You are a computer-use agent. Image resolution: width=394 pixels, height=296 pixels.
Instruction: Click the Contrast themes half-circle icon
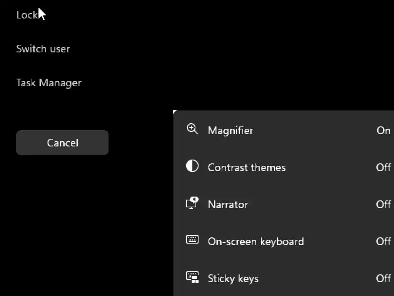[192, 166]
